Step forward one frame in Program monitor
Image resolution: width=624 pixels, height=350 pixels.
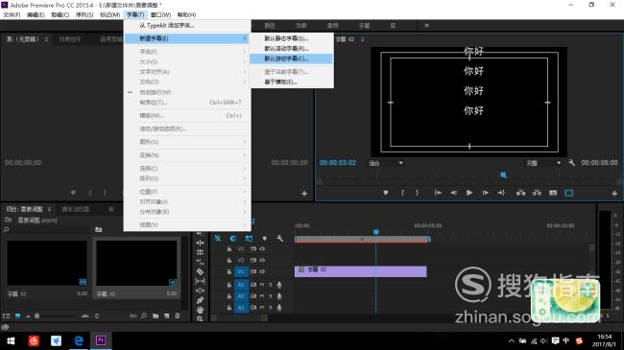[485, 193]
